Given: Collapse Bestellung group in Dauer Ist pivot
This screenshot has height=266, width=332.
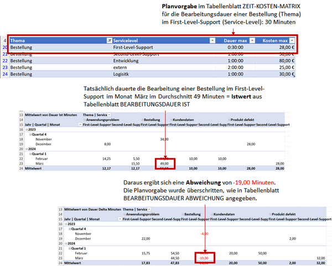Looking at the screenshot, I should pos(142,120).
